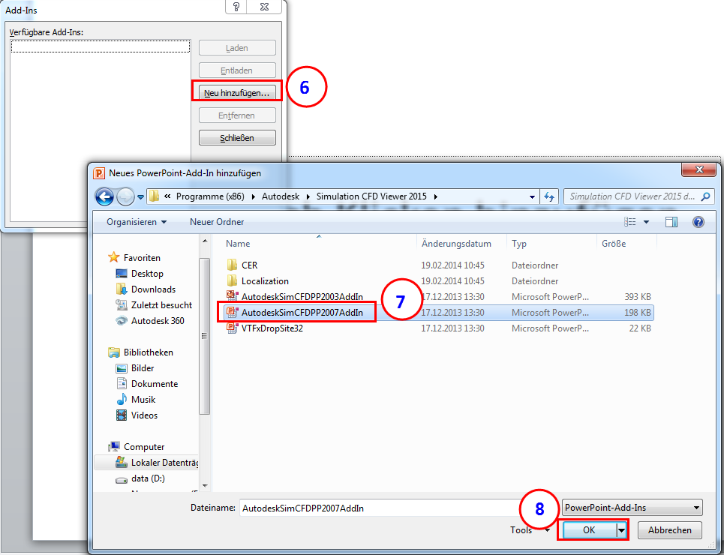The image size is (724, 555).
Task: Open Videos library
Action: 144,415
